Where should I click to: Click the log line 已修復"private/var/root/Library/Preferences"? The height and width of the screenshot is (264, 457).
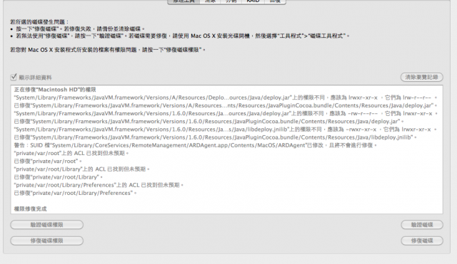(76, 193)
